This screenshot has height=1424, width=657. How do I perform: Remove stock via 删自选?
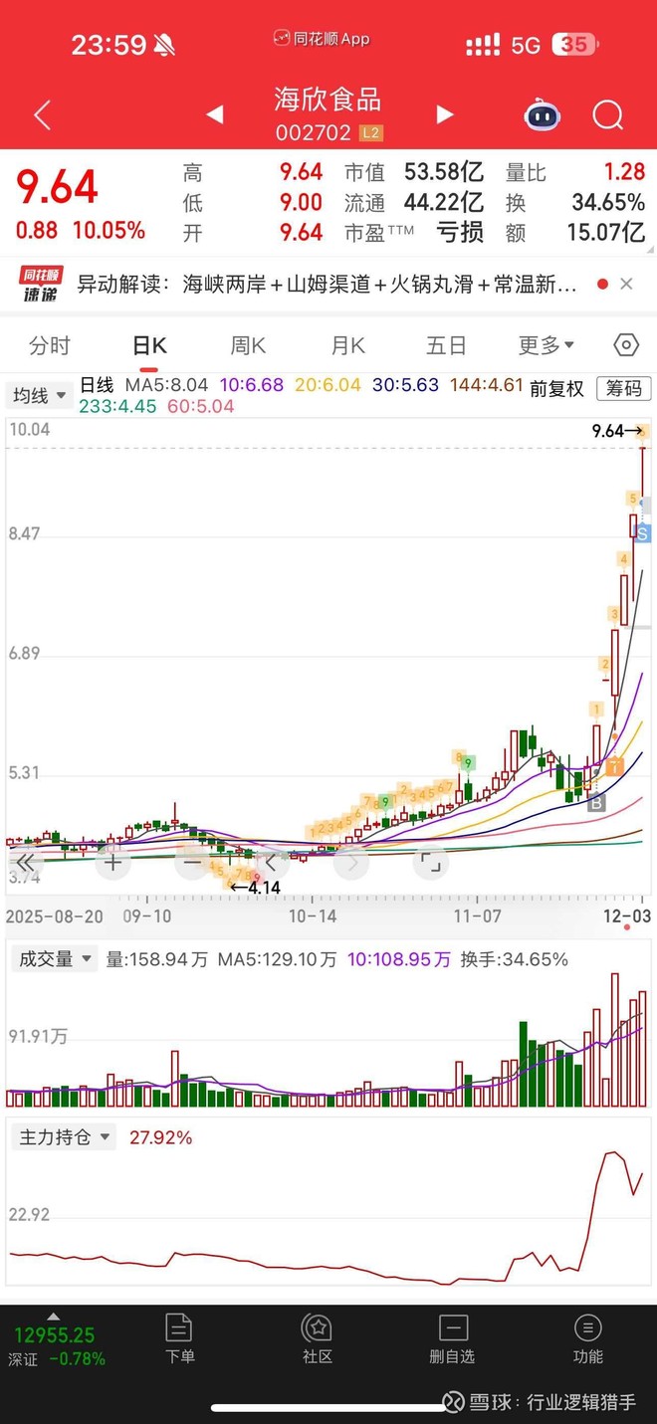pyautogui.click(x=452, y=1339)
